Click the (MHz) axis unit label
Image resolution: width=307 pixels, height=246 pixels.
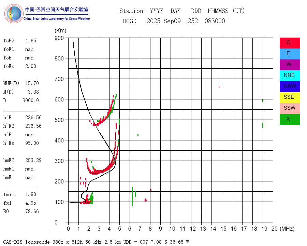(287, 229)
